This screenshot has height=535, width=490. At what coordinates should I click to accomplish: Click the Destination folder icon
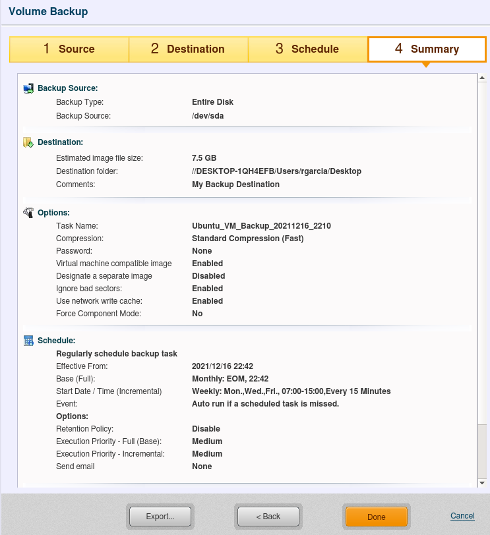point(28,142)
